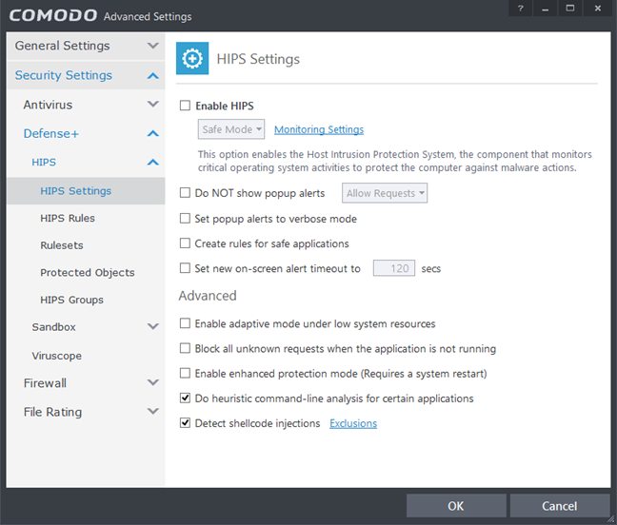Minimize the Advanced Settings window

545,9
